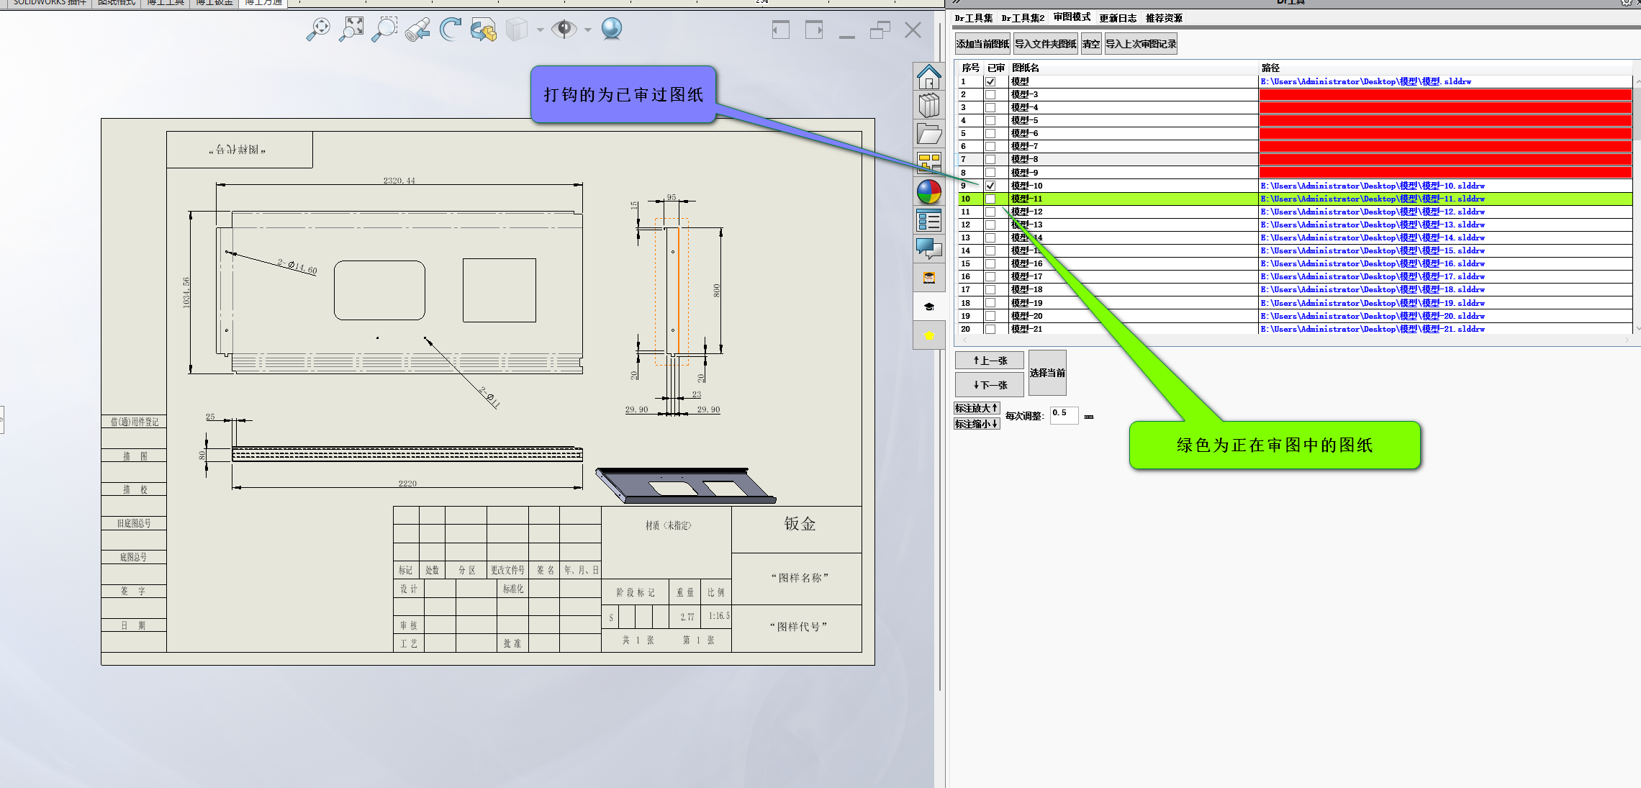Image resolution: width=1641 pixels, height=788 pixels.
Task: Click 下一张 next sheet button
Action: tap(990, 385)
